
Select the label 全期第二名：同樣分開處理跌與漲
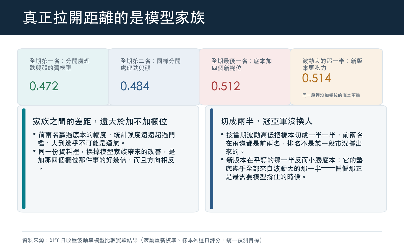click(x=150, y=65)
